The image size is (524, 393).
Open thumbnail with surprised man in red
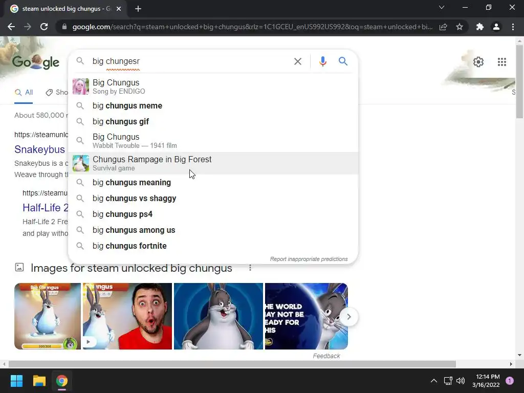click(127, 316)
